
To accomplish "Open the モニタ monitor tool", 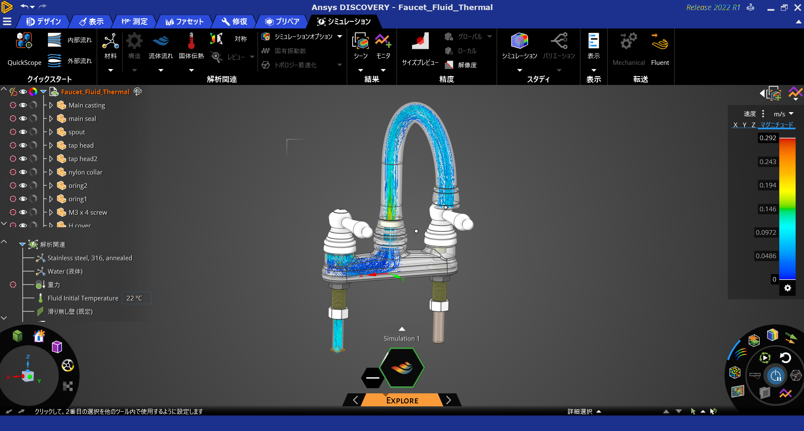I will click(383, 46).
